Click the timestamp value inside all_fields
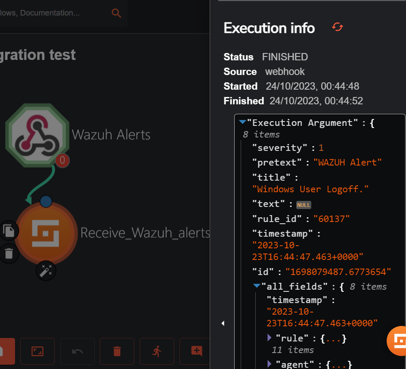The image size is (406, 369). tap(322, 317)
